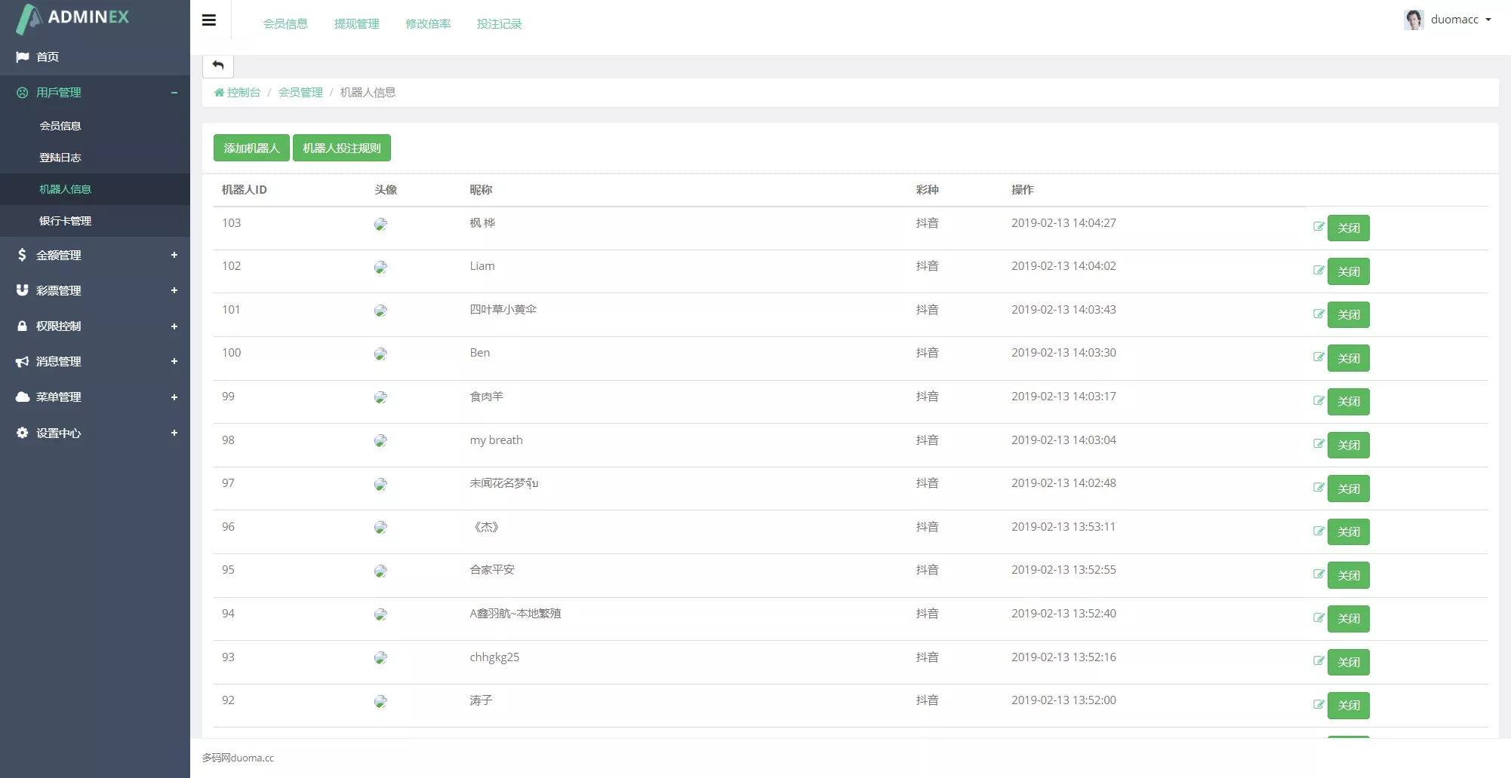The width and height of the screenshot is (1511, 778).
Task: Click the edit icon for robot 103
Action: 1319,227
